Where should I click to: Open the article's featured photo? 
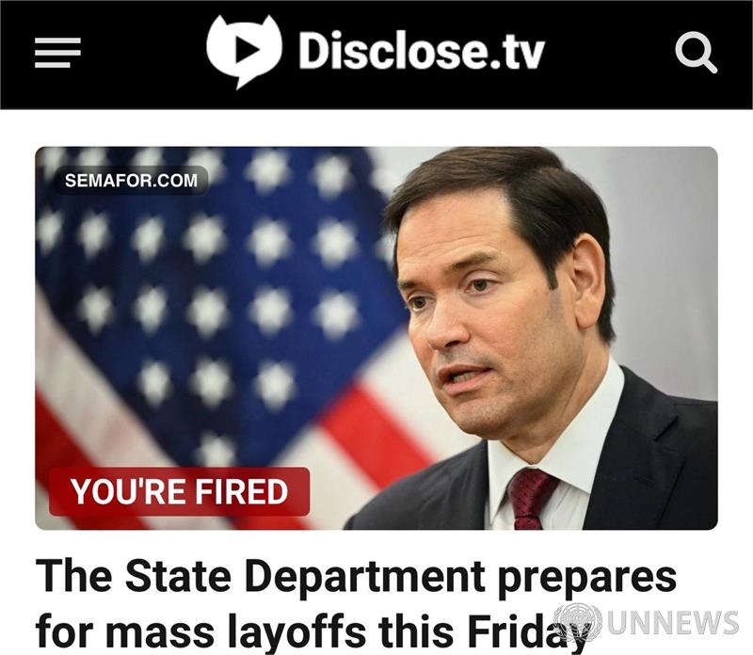point(376,338)
